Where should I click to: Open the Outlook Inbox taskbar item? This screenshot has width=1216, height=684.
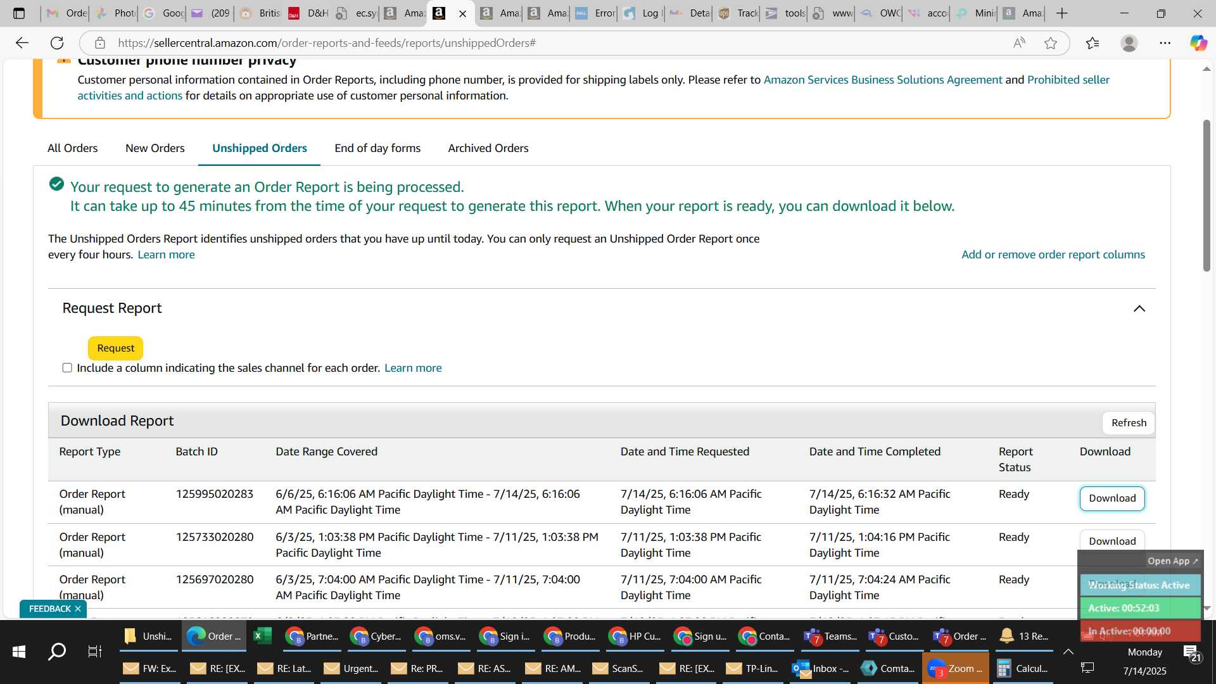click(x=821, y=668)
